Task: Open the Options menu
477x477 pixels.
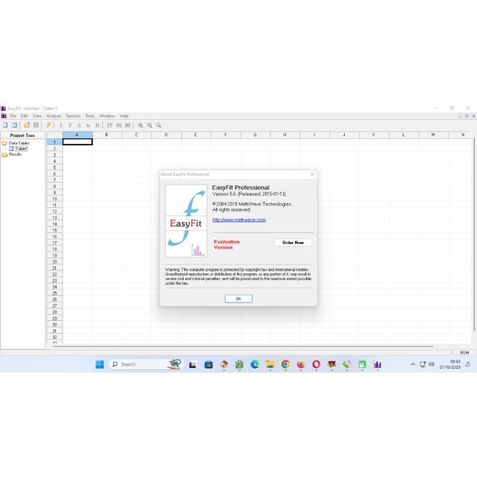Action: 73,116
